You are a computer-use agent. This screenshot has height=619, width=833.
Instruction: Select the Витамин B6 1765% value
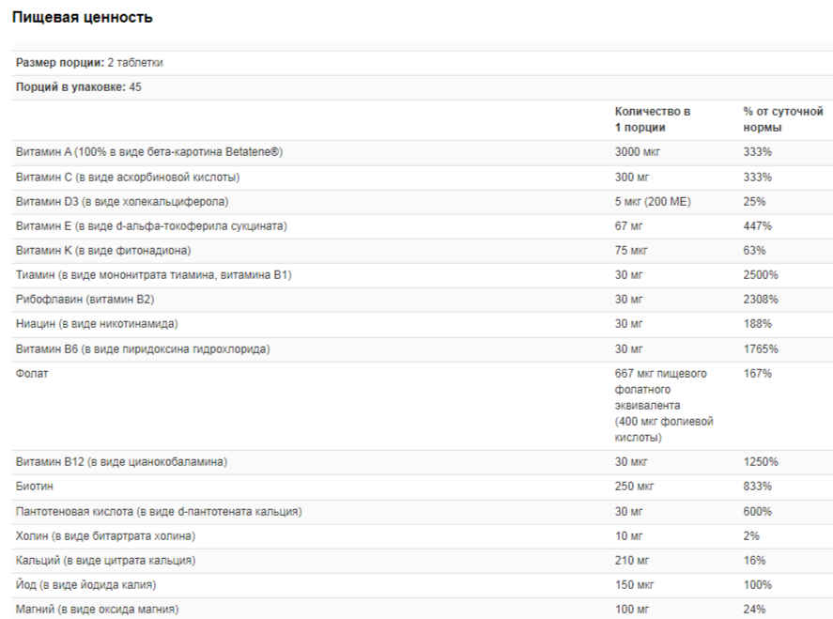(761, 349)
